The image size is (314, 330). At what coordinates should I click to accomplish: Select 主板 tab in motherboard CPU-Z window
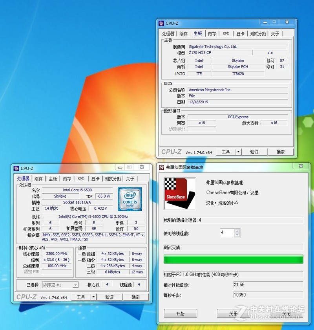[x=198, y=33]
